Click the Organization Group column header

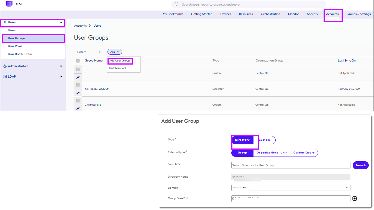pyautogui.click(x=269, y=61)
